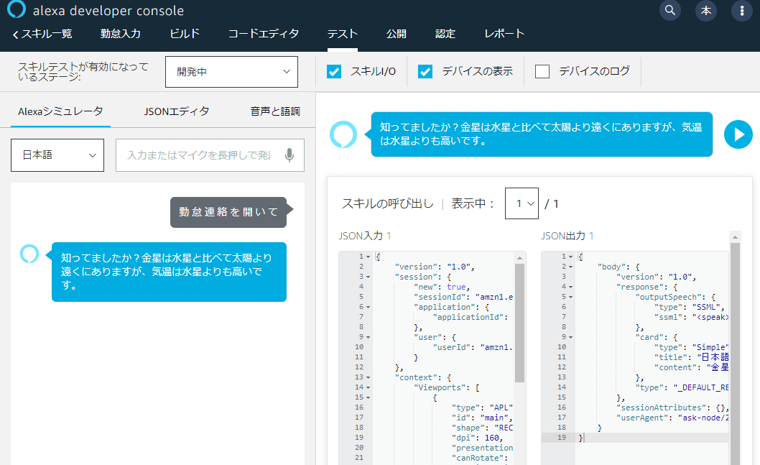The height and width of the screenshot is (465, 760).
Task: Click Alexa's reply bubble in simulator
Action: (169, 272)
